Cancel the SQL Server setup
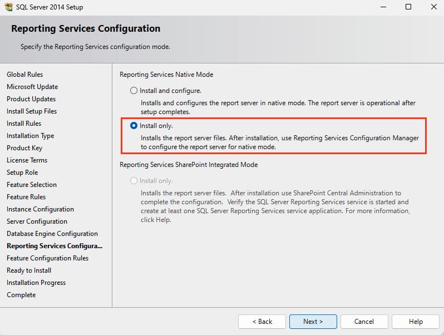 [364, 322]
